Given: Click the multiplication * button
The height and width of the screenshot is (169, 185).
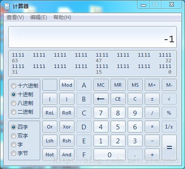Looking at the screenshot, I should 152,127.
